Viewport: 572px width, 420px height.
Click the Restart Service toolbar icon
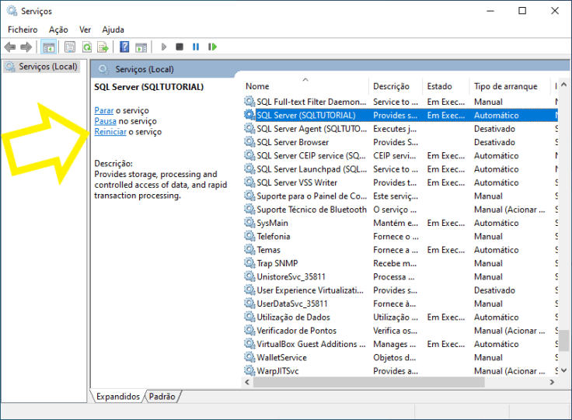coord(212,47)
